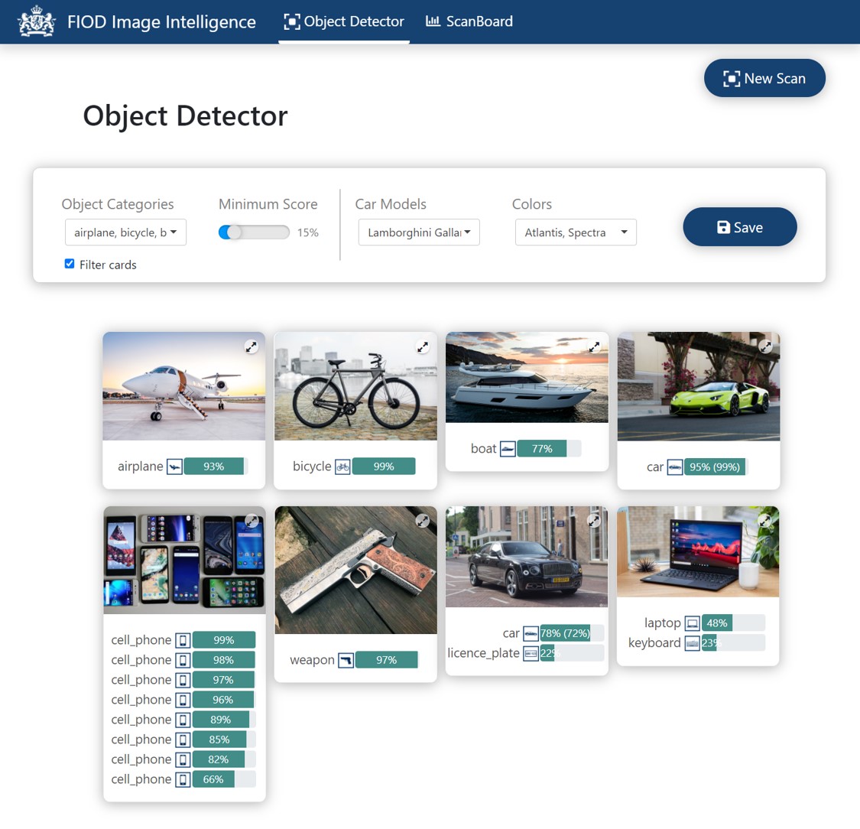Click the weapon pistol category icon

(x=346, y=660)
